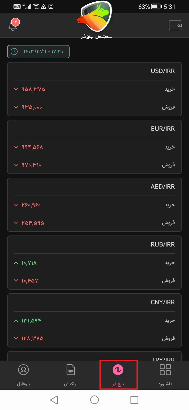Tap the green up arrow on RUB/IRR buy rate

pos(16,263)
